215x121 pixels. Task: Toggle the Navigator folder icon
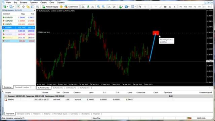28,7
